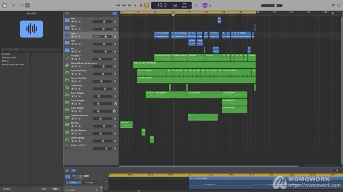Click the sub audio track waveform icon
The width and height of the screenshot is (343, 192).
[x=67, y=50]
